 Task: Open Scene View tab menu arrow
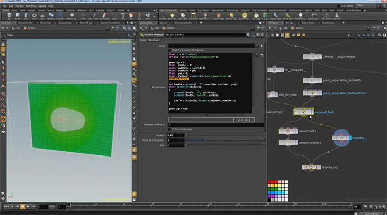134,23
